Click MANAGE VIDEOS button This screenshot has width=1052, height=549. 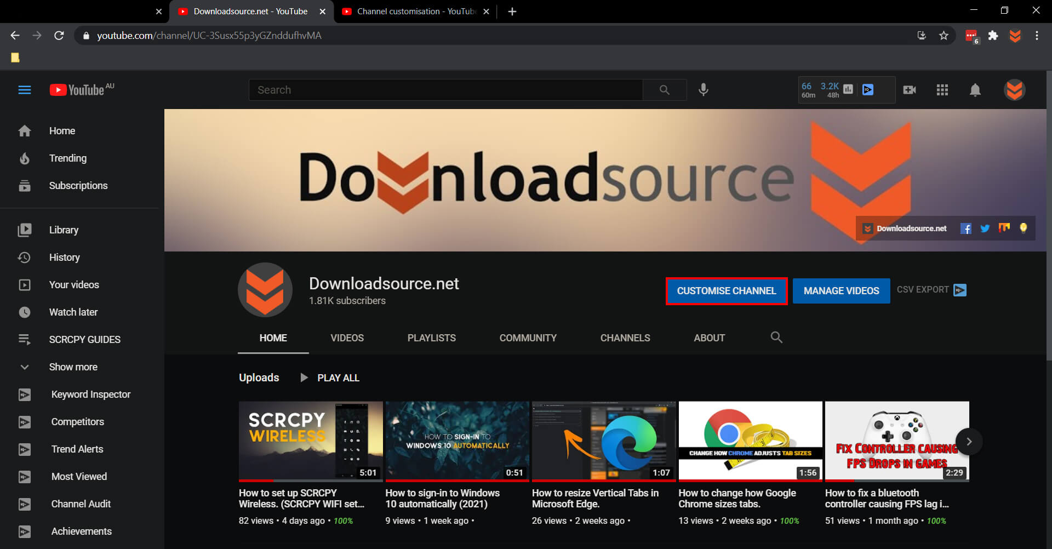(x=841, y=291)
